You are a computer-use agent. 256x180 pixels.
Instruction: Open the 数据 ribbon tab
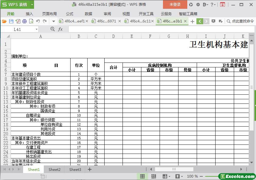click(x=88, y=14)
